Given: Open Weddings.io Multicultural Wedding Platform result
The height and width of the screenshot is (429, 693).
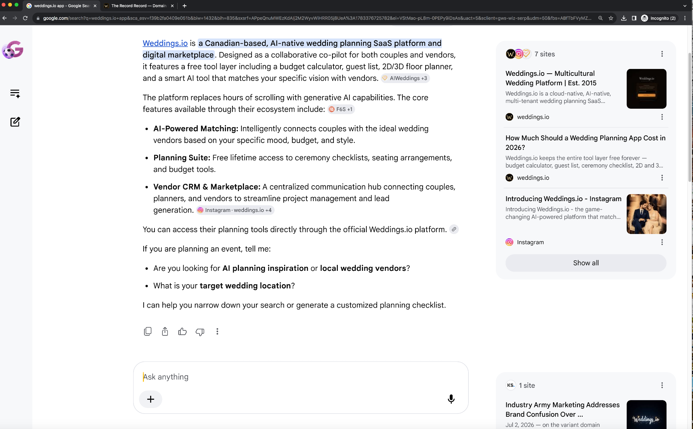Looking at the screenshot, I should [x=551, y=78].
